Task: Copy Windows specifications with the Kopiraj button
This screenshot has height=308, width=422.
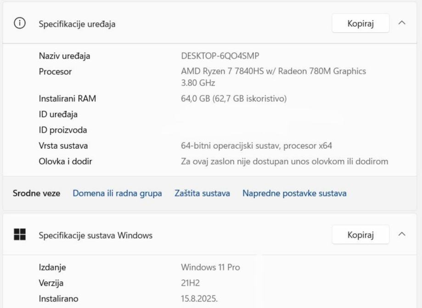Action: pyautogui.click(x=360, y=235)
